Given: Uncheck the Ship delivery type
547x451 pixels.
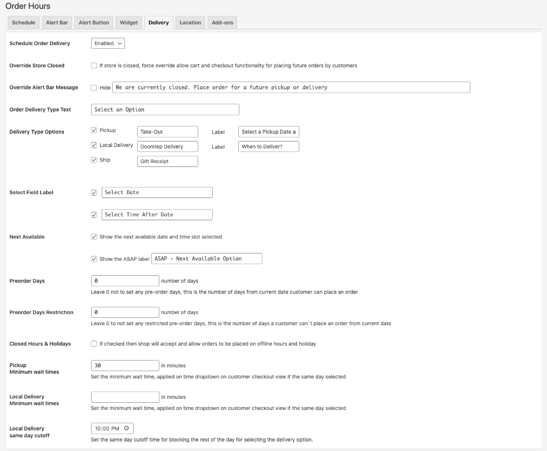Looking at the screenshot, I should 94,160.
